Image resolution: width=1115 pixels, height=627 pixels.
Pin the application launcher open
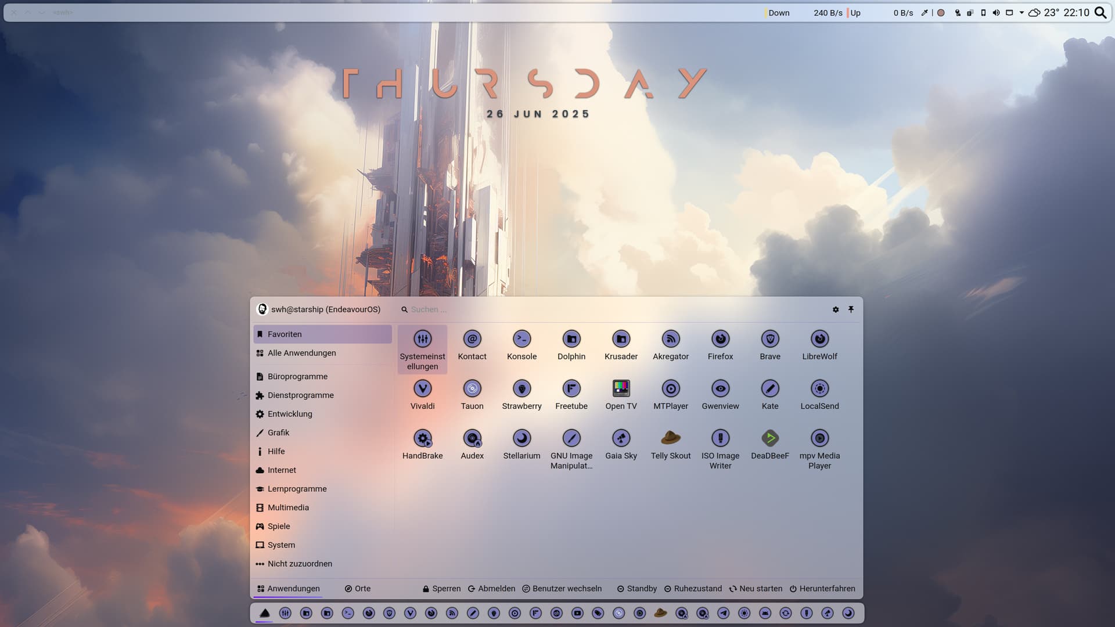coord(851,309)
